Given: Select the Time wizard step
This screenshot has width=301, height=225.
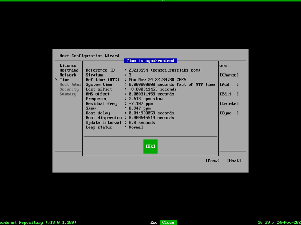Looking at the screenshot, I should tap(65, 80).
